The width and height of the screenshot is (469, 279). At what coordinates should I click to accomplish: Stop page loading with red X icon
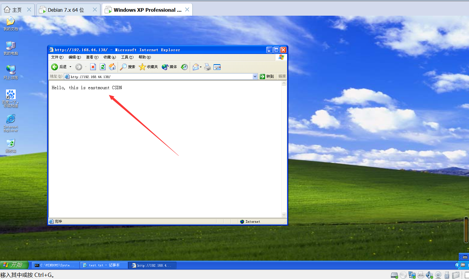tap(93, 67)
